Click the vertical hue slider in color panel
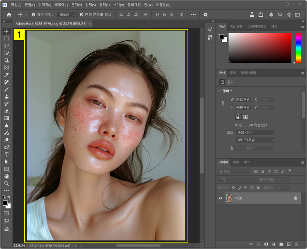 (298, 47)
